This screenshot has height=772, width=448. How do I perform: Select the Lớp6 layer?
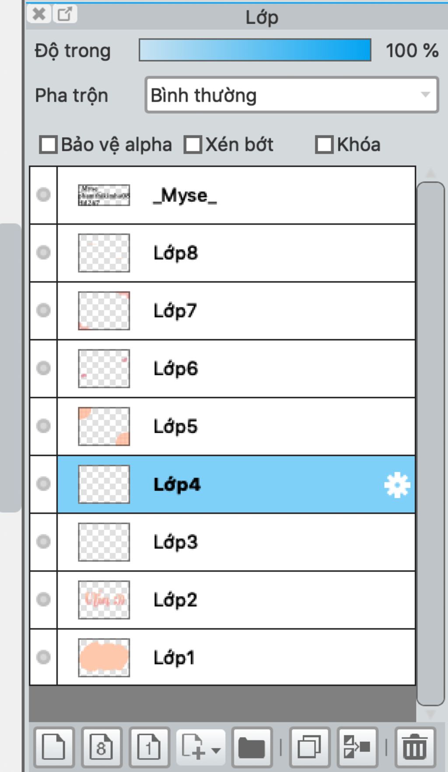pyautogui.click(x=236, y=368)
